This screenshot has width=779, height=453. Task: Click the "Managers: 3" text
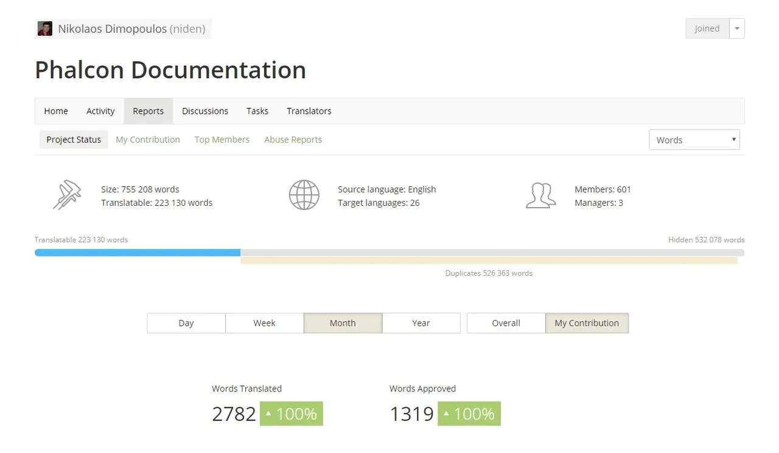[599, 203]
